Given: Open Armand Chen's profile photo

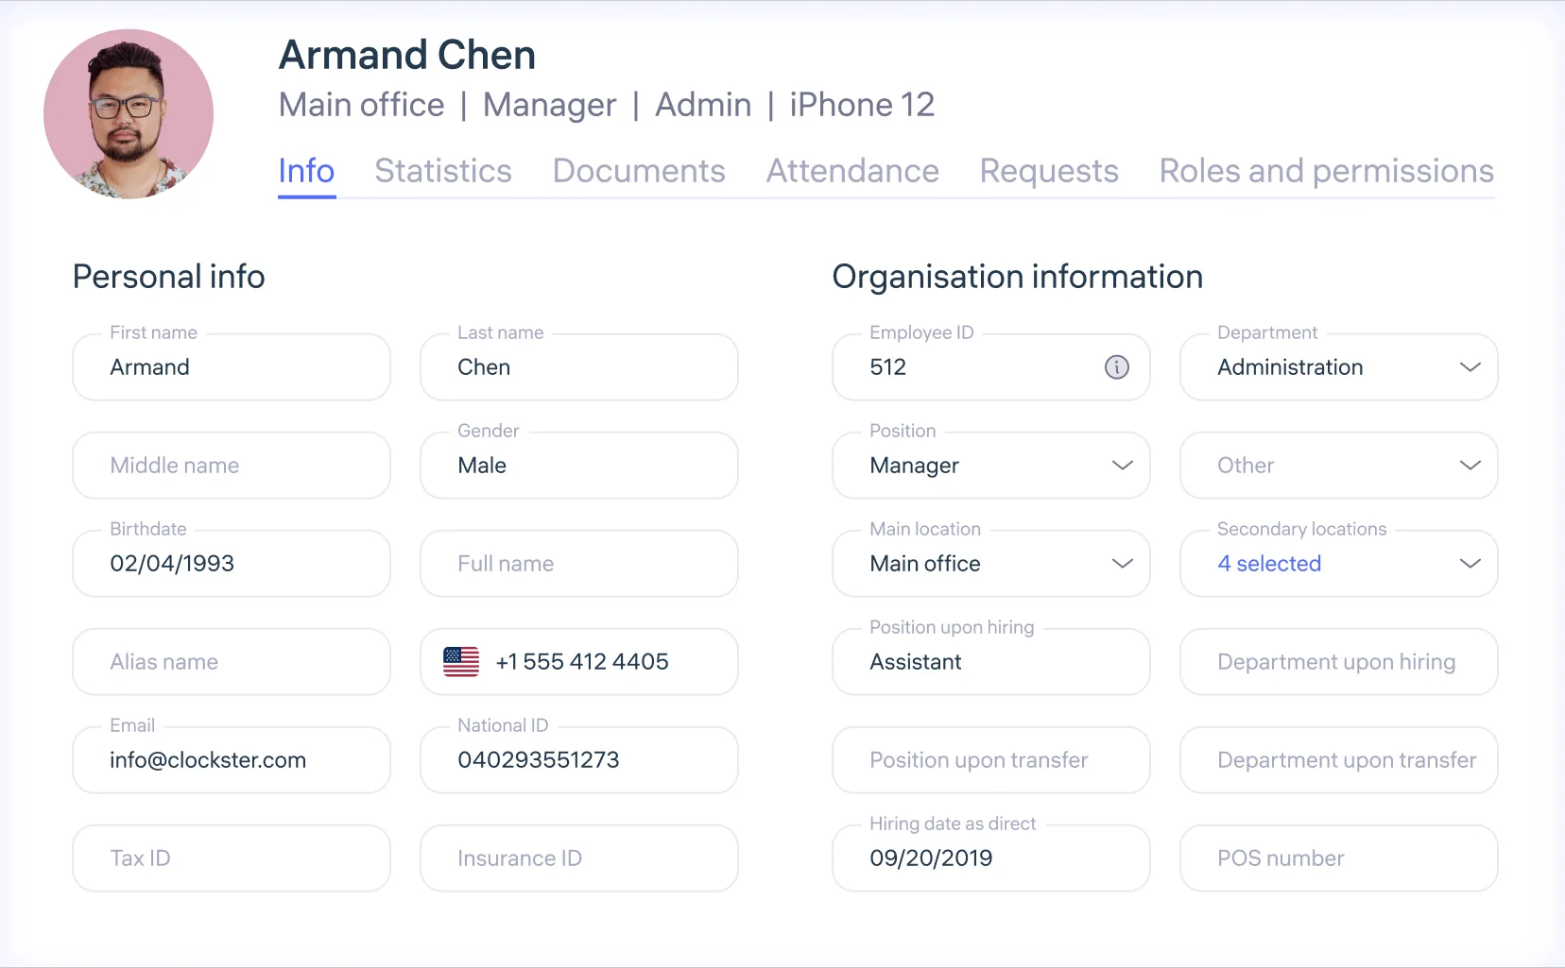Looking at the screenshot, I should 129,114.
